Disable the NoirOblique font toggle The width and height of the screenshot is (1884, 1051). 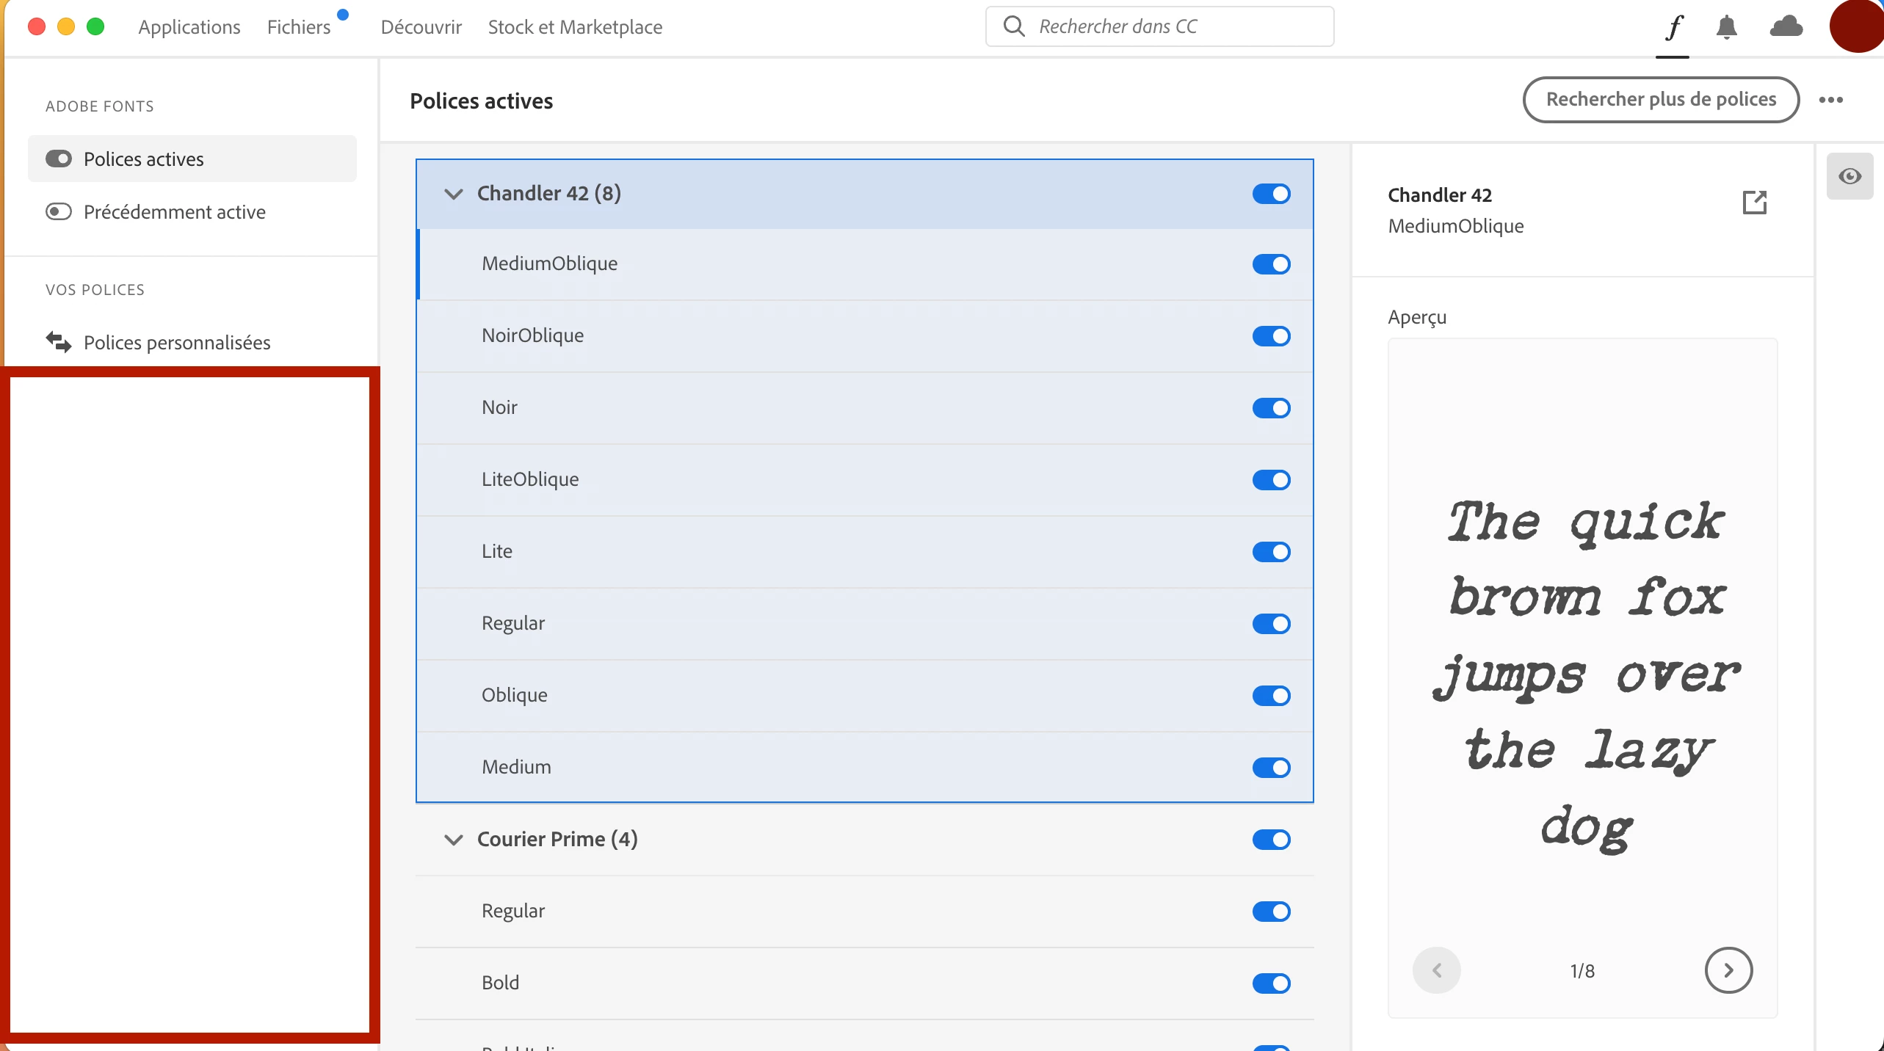(x=1271, y=336)
